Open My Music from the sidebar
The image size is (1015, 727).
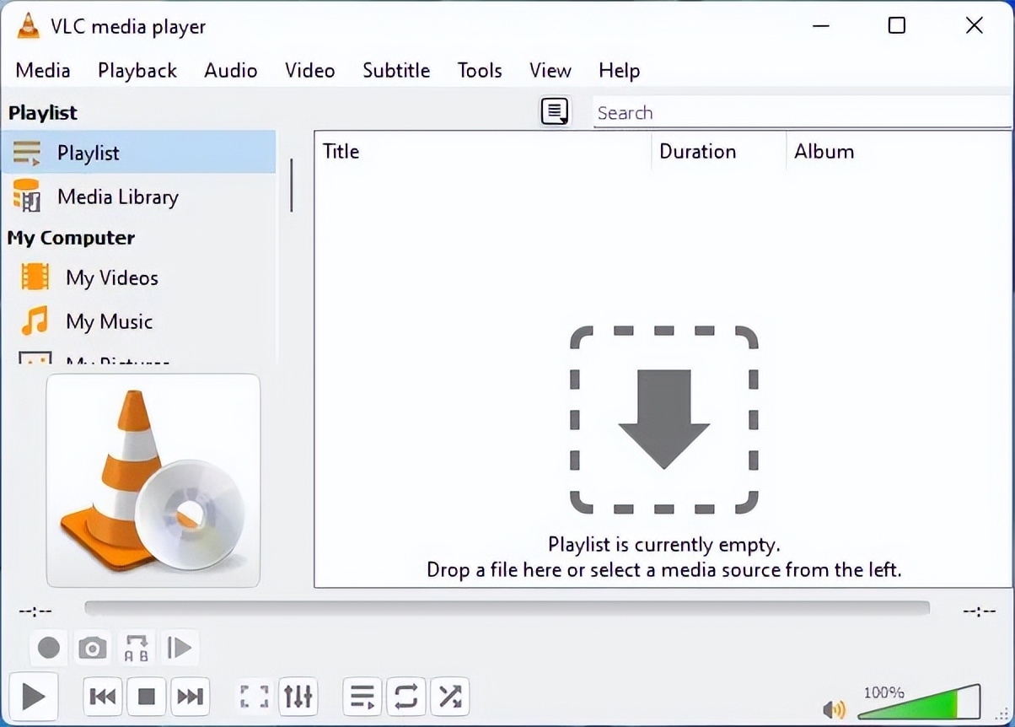click(109, 322)
